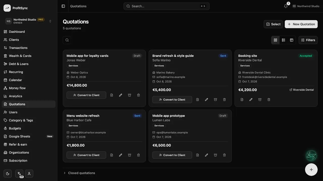The height and width of the screenshot is (181, 323).
Task: Toggle the sidebar panel icon
Action: pos(63,6)
